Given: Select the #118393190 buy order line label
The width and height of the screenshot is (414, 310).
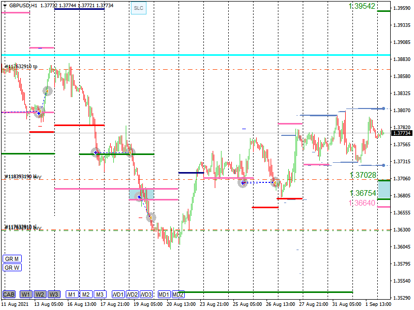Looking at the screenshot, I should 23,177.
